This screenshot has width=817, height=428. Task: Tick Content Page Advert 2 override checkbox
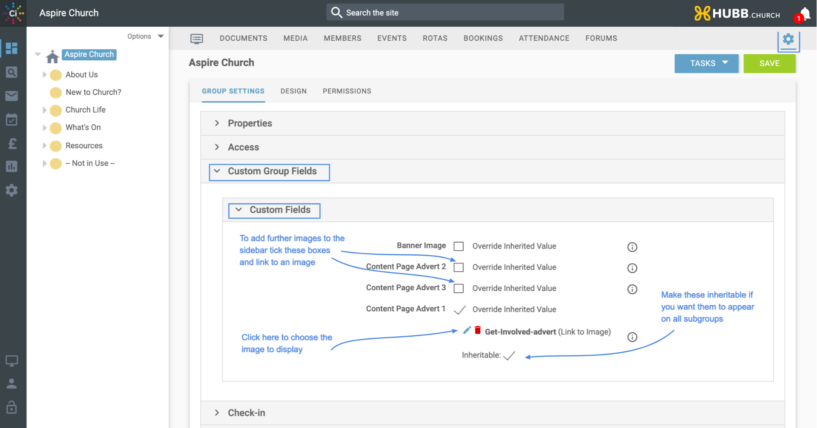pos(459,267)
